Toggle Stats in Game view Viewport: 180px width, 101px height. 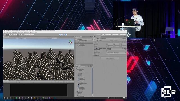68,82
